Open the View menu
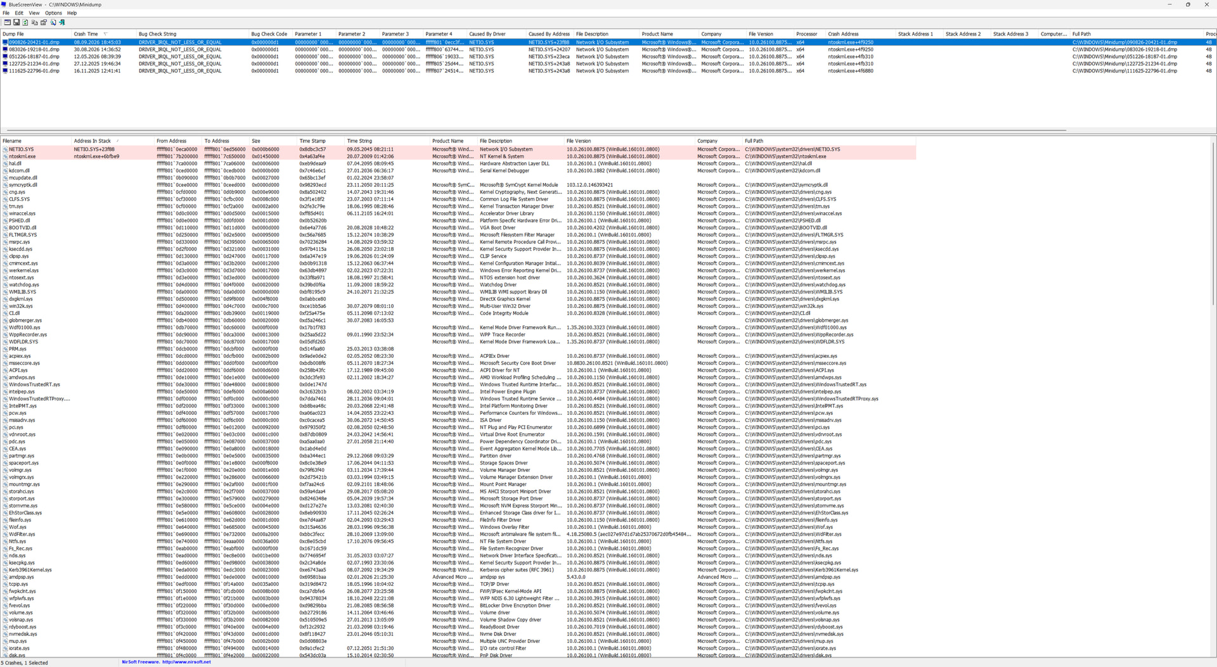Screen dimensions: 1217x667 (34, 13)
